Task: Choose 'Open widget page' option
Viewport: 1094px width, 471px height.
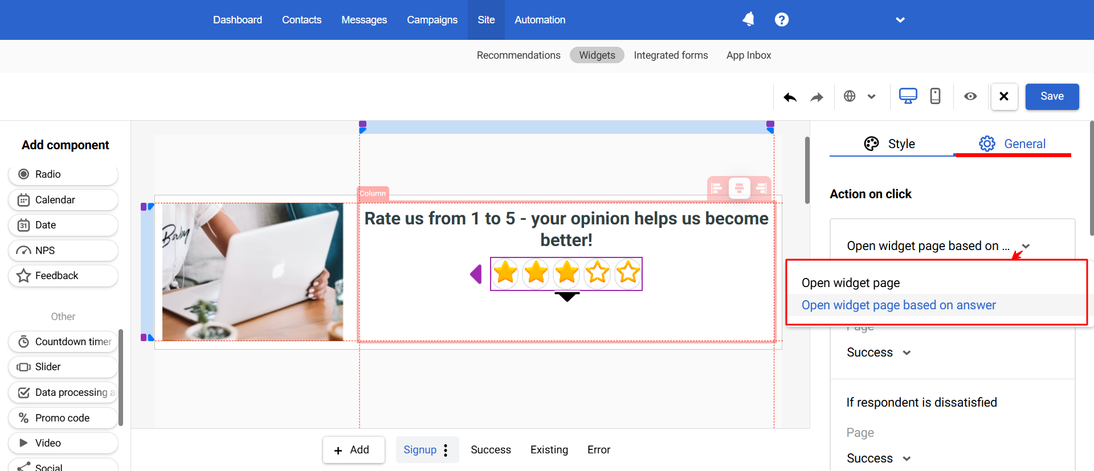Action: 851,283
